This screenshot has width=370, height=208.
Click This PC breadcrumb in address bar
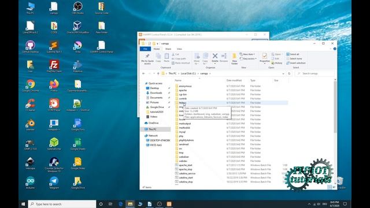tap(172, 73)
